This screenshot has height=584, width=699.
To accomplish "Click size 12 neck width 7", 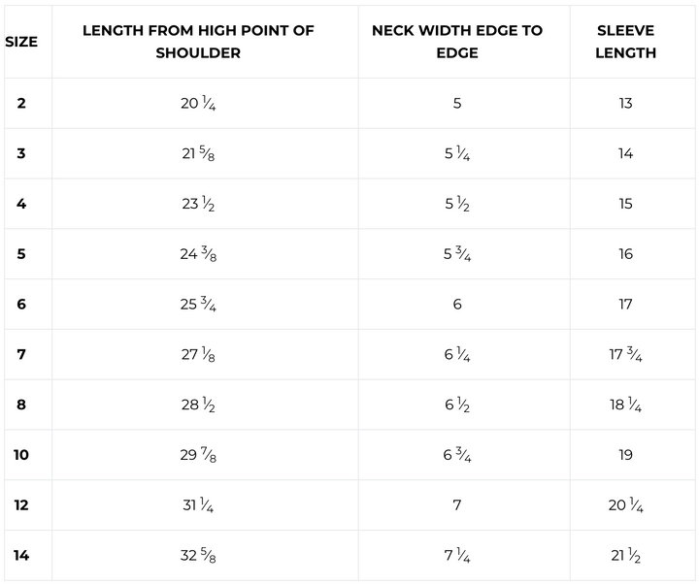I will (x=457, y=505).
